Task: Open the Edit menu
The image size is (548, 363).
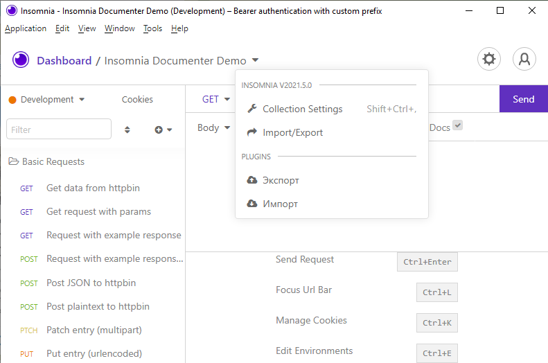Action: click(62, 28)
